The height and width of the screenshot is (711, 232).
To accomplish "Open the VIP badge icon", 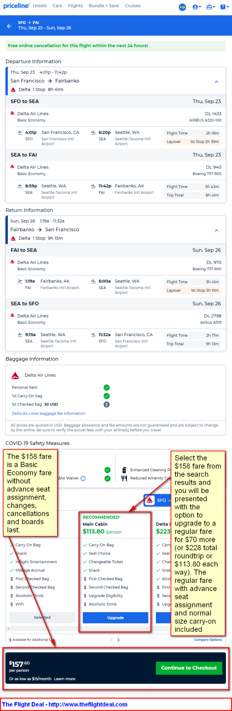I will (182, 7).
